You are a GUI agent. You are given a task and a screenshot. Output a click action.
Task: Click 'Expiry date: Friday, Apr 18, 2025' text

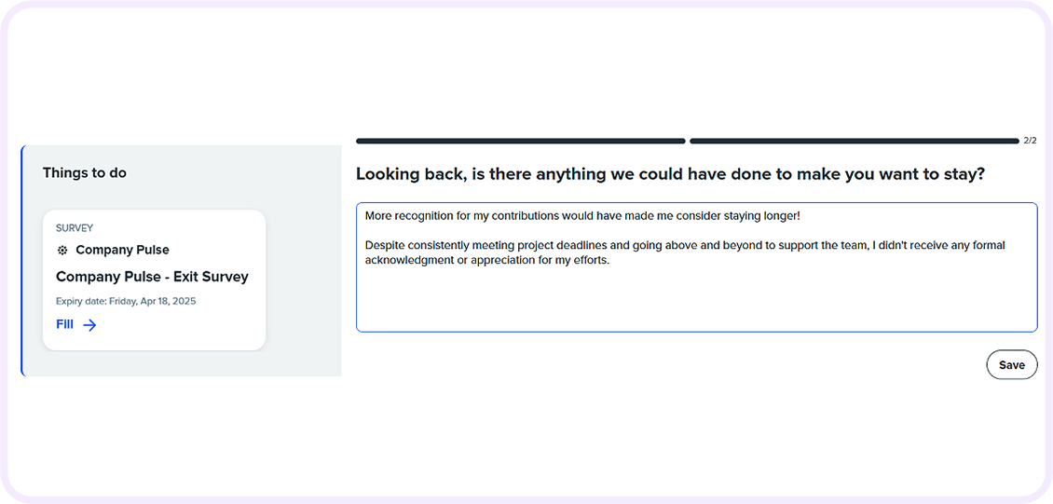click(126, 301)
